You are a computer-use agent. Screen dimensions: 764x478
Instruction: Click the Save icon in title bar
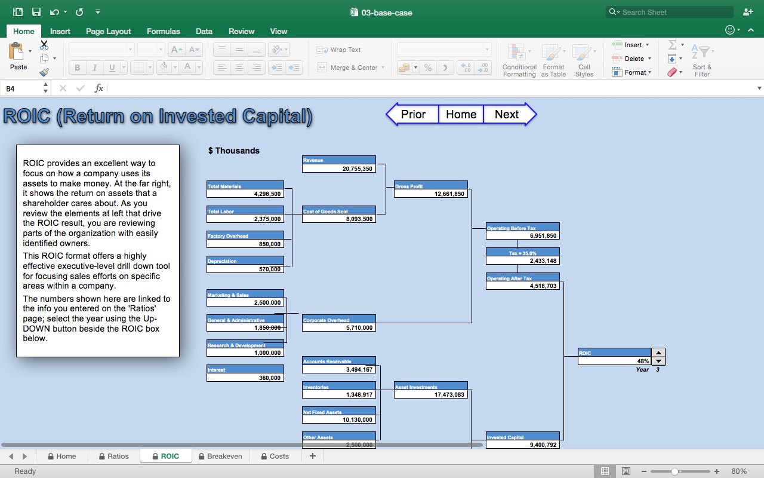click(36, 12)
